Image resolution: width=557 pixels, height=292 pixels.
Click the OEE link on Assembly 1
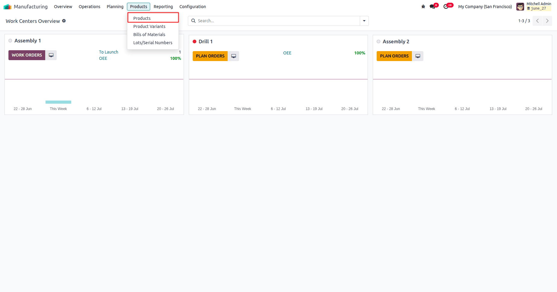103,58
